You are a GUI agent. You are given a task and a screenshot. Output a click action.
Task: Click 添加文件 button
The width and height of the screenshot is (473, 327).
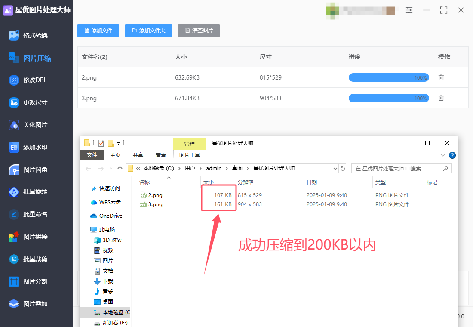point(98,31)
